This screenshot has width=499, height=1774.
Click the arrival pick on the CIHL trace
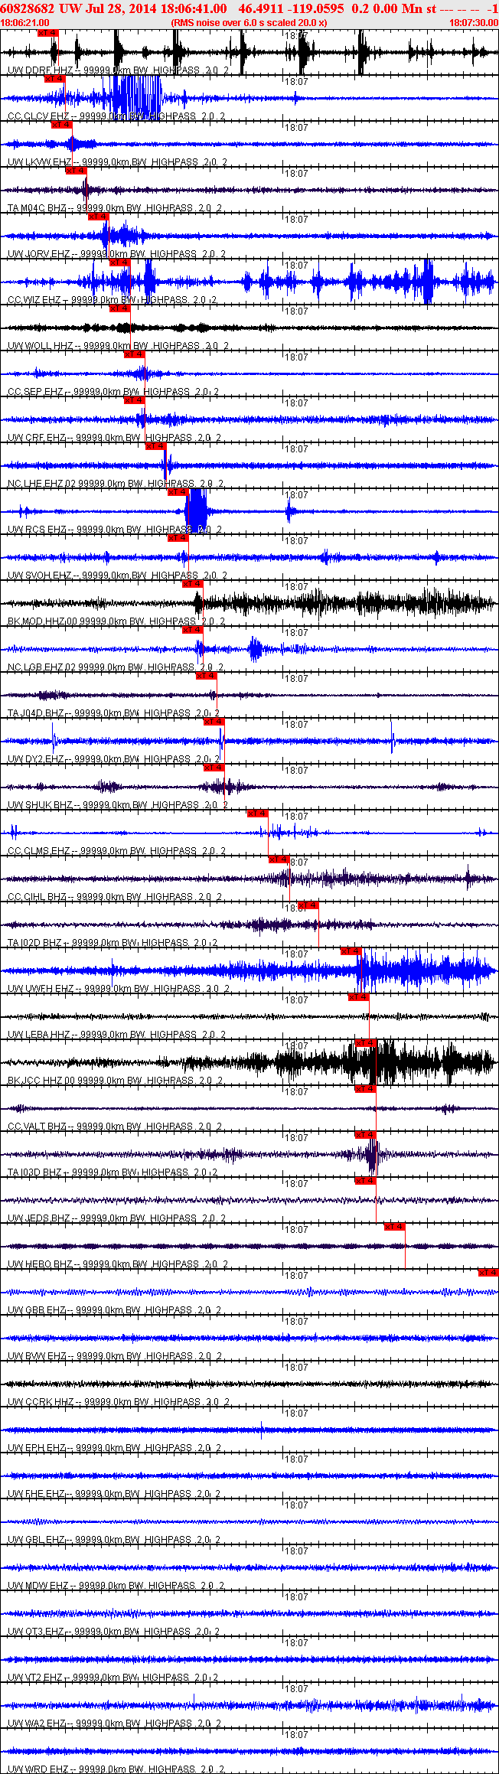pos(279,859)
